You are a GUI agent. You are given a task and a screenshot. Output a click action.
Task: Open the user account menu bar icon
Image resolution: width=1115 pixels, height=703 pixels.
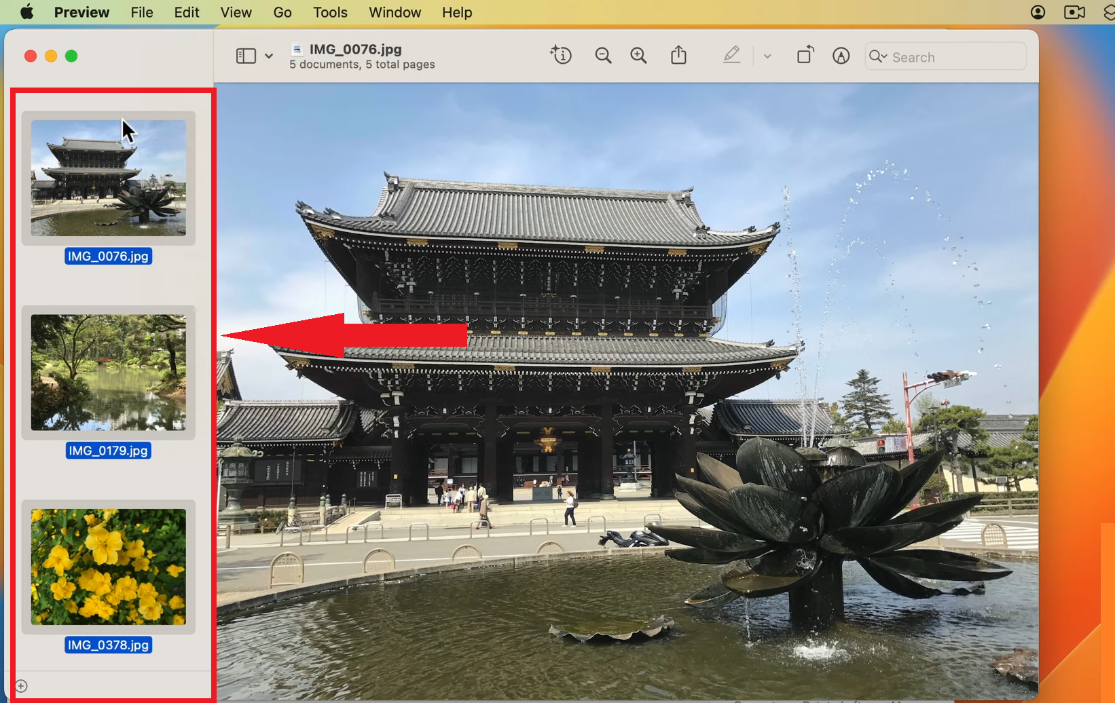[x=1038, y=12]
